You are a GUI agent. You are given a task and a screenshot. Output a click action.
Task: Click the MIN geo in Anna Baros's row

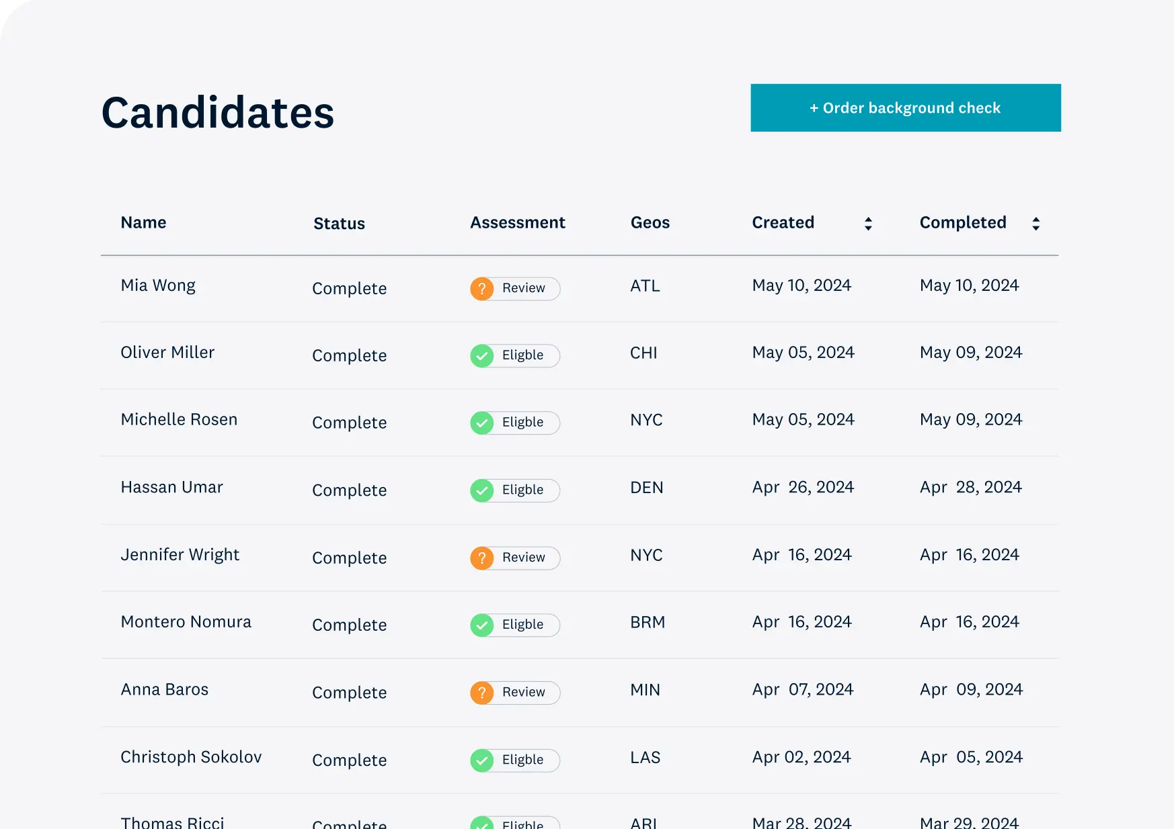[645, 690]
